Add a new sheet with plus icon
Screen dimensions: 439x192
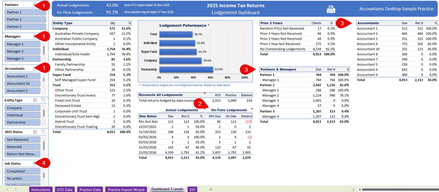click(211, 189)
